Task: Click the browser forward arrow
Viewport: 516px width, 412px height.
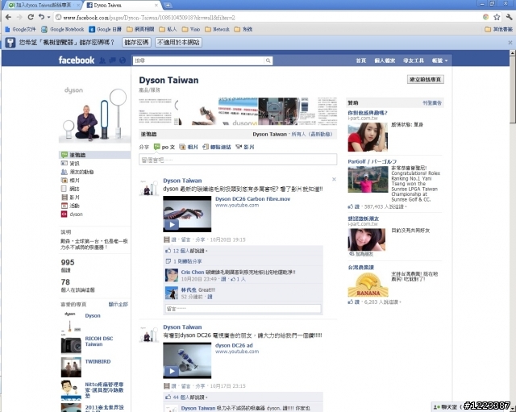Action: (19, 17)
